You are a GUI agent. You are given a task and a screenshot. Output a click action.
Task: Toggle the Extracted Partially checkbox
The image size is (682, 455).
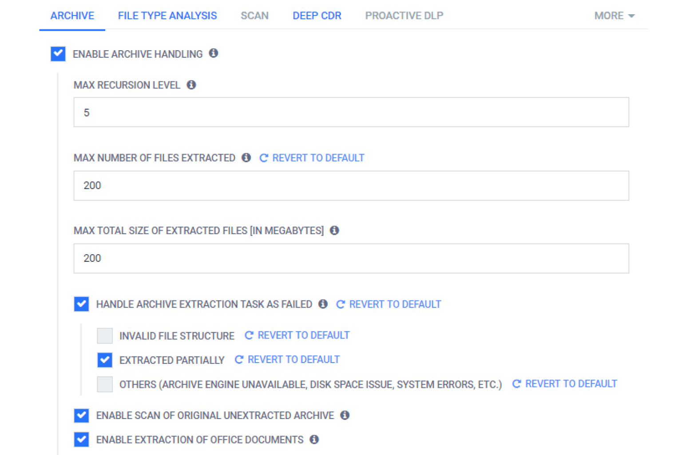click(105, 360)
